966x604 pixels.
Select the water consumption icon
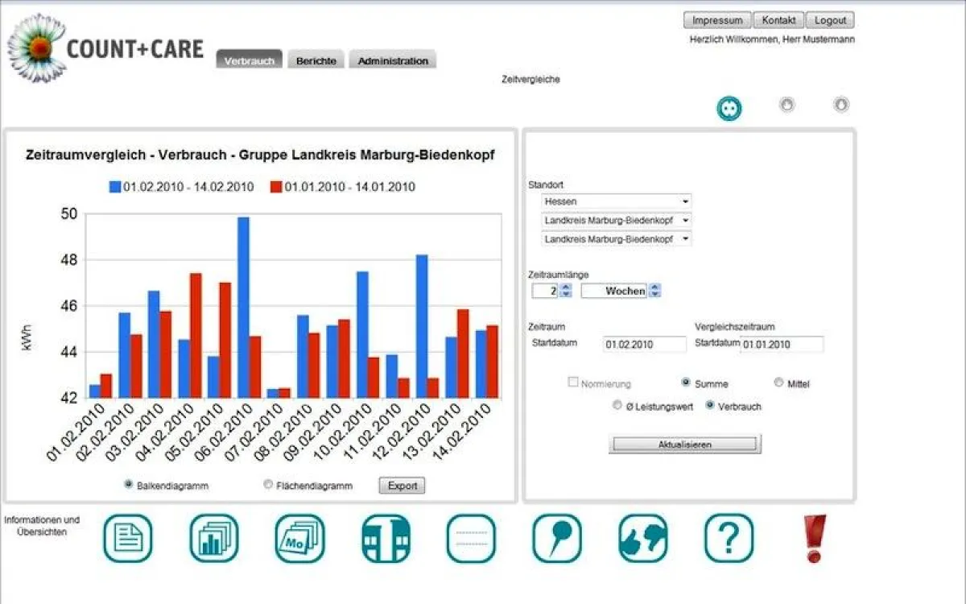840,105
